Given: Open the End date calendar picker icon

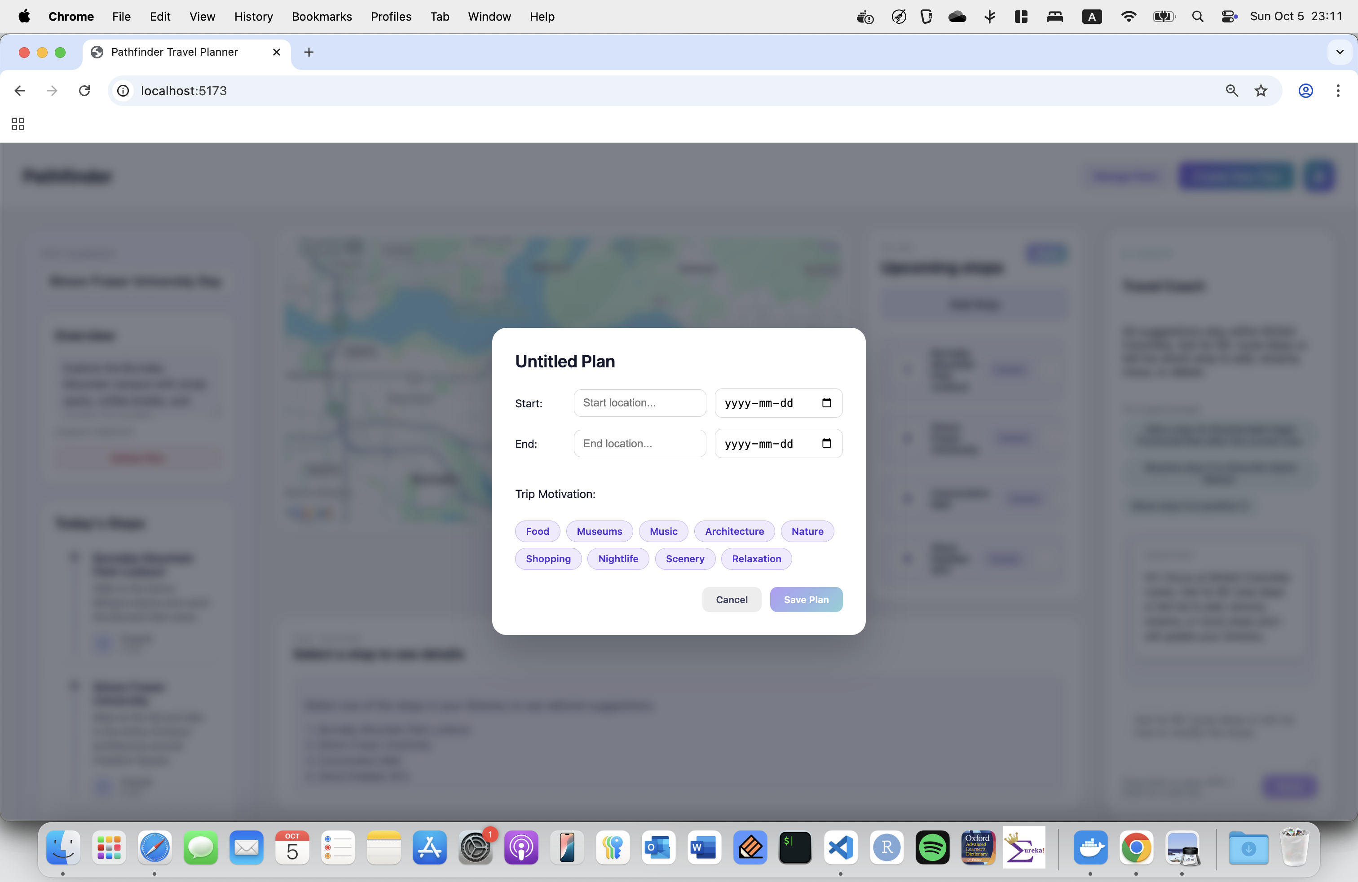Looking at the screenshot, I should [826, 443].
